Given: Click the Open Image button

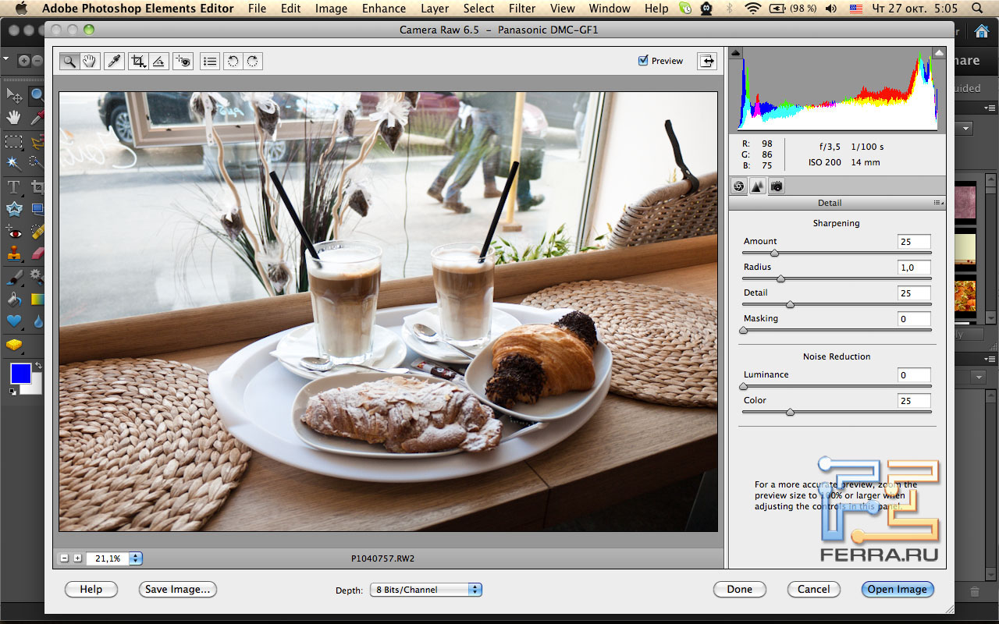Looking at the screenshot, I should pos(898,590).
